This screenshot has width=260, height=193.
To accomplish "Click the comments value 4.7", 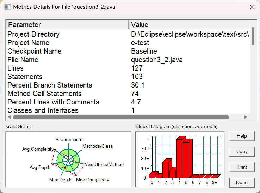I will 136,102.
